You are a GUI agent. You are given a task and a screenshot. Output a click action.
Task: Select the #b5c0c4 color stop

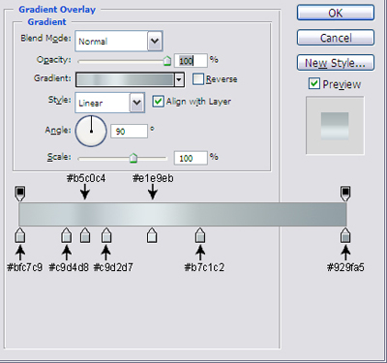pos(85,235)
